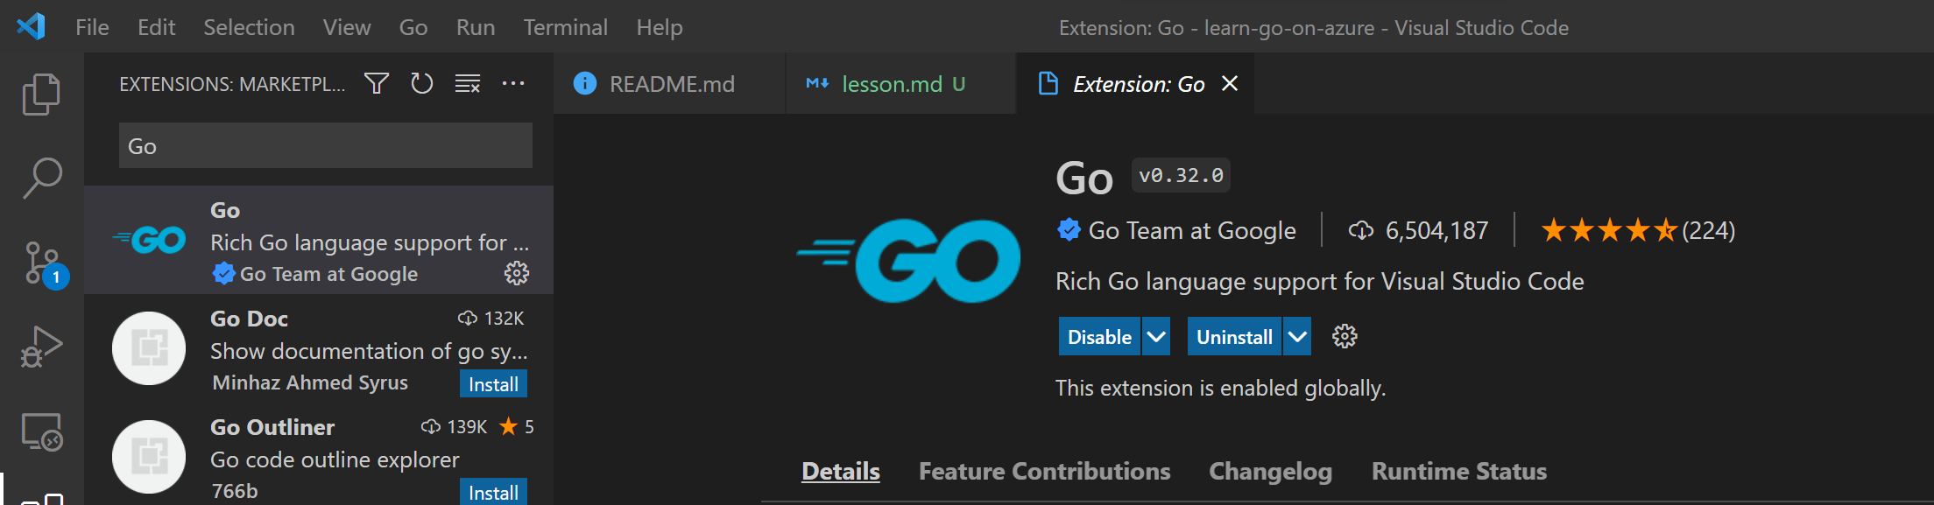Open publisher Go Team at Google link
This screenshot has height=505, width=1934.
1191,230
